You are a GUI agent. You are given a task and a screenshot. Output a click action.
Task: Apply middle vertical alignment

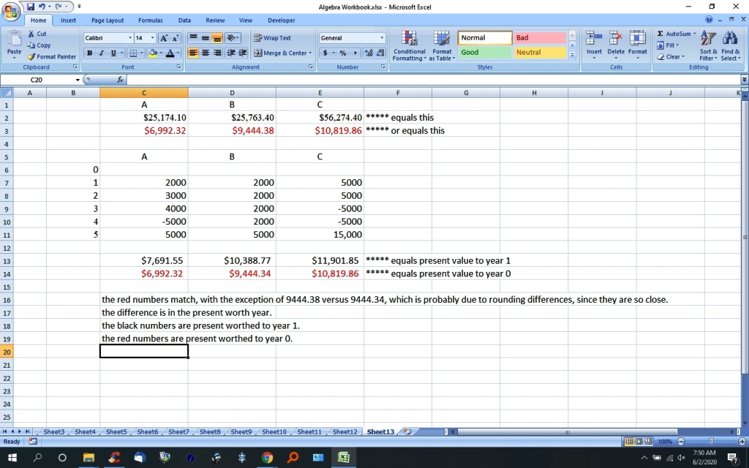point(205,38)
